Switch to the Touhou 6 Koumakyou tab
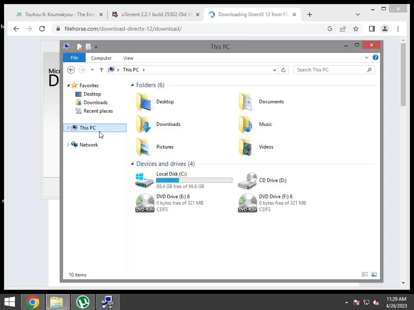 tap(60, 15)
